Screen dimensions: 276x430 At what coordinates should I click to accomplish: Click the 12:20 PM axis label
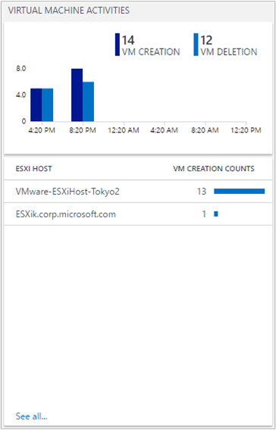[x=246, y=130]
